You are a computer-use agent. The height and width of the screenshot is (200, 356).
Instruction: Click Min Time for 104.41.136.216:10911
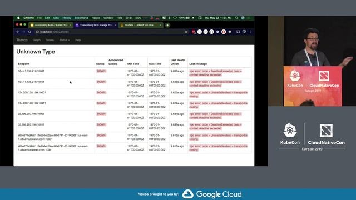(x=136, y=84)
